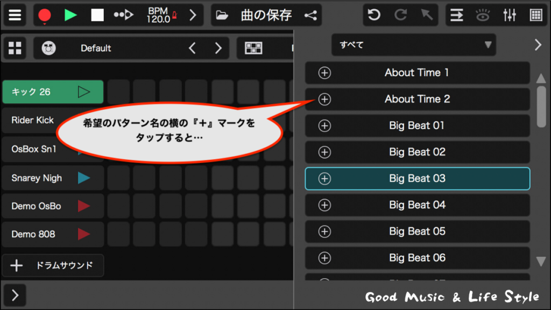Preview Demo OsBo with red play triangle
This screenshot has height=310, width=551.
(83, 206)
